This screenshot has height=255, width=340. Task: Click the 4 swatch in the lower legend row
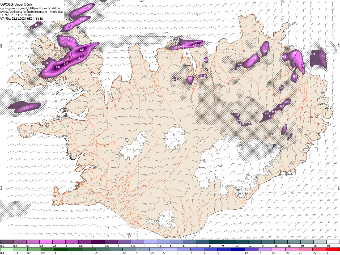coord(143,249)
